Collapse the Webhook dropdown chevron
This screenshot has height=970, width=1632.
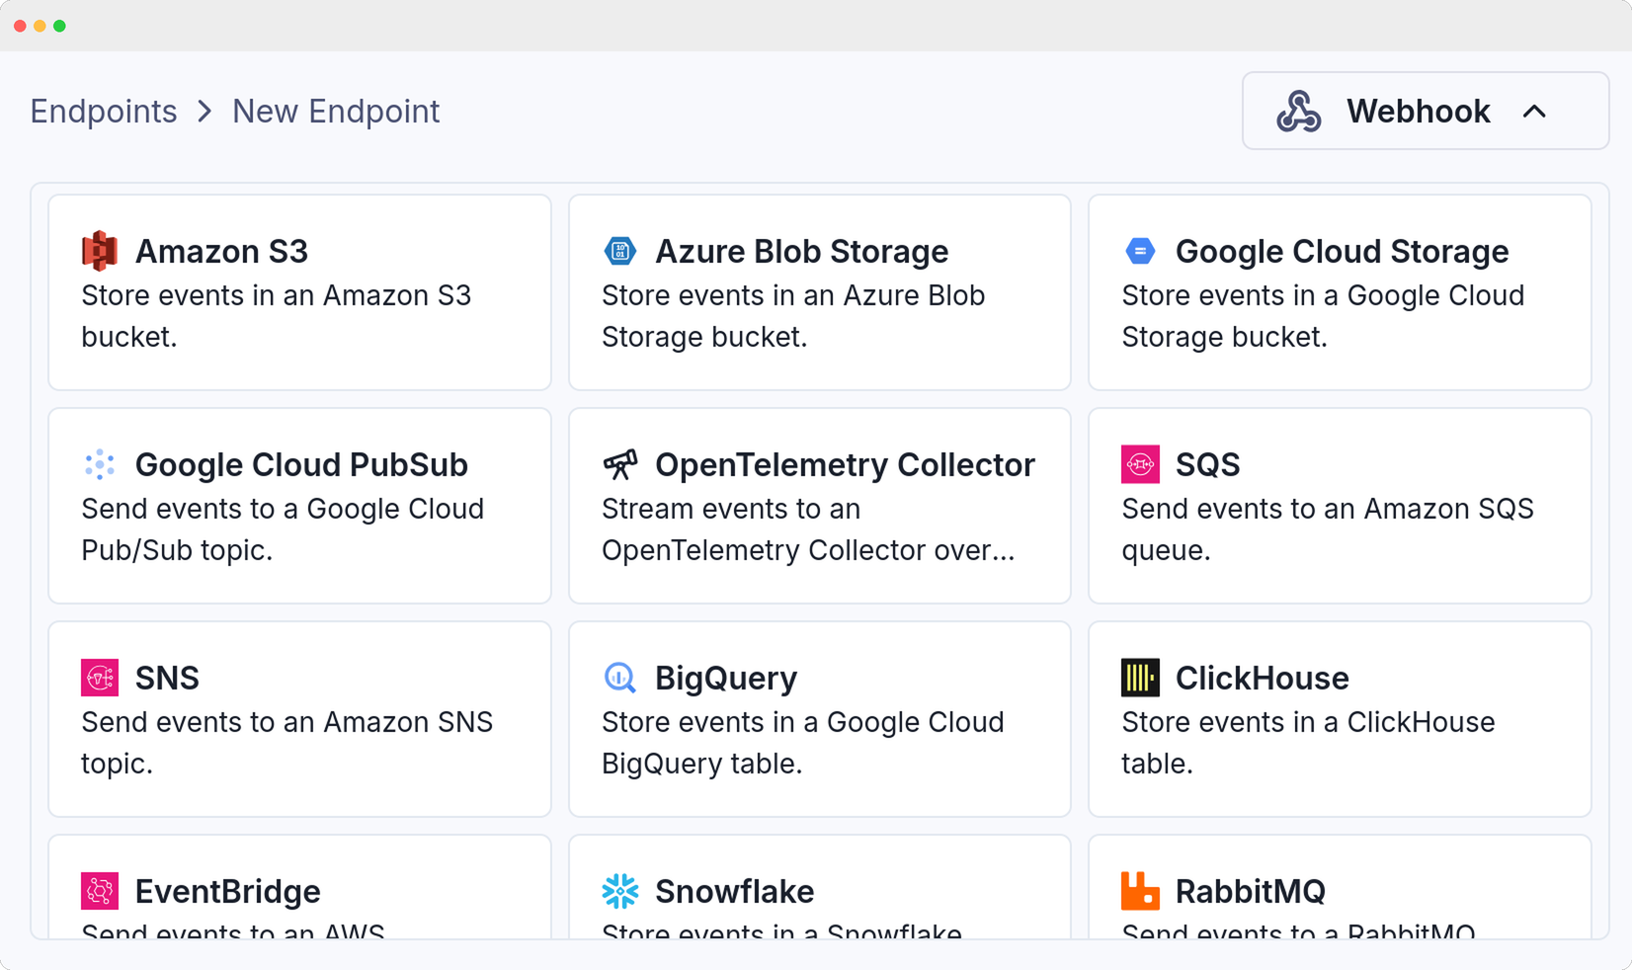coord(1534,112)
